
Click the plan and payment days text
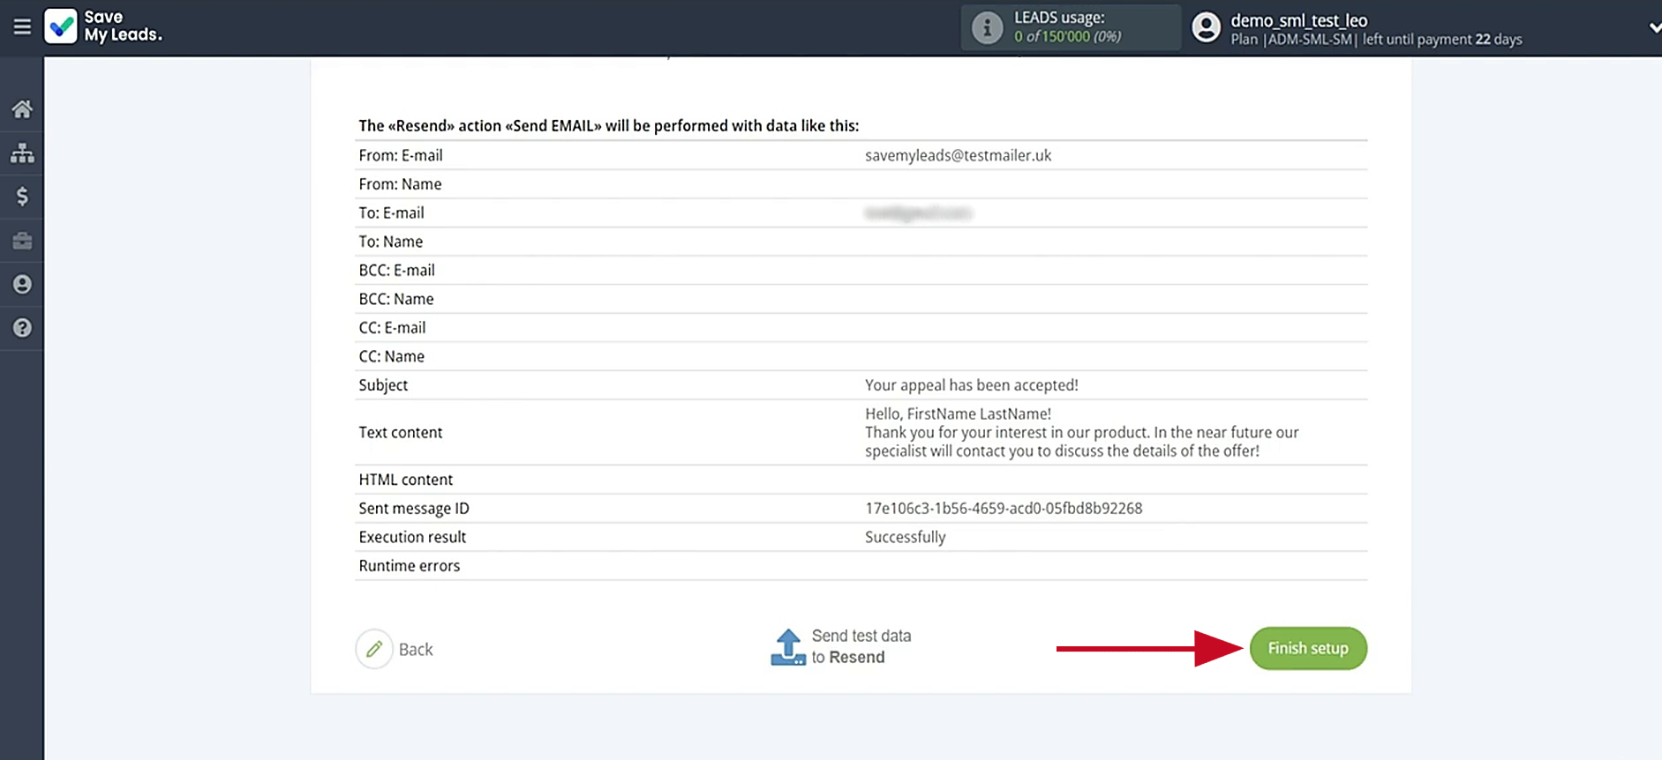[1376, 40]
